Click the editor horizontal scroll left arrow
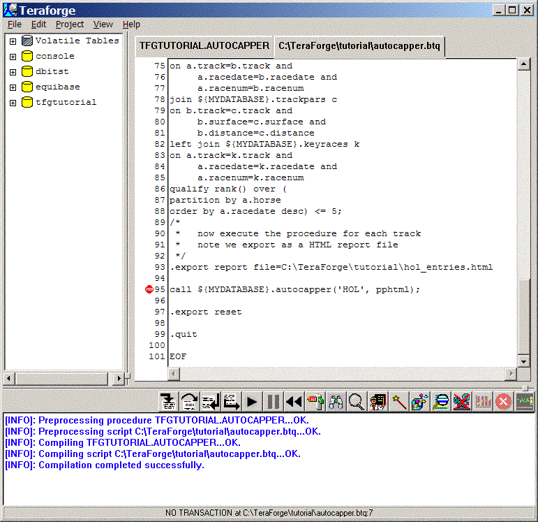This screenshot has width=538, height=522. click(x=174, y=374)
